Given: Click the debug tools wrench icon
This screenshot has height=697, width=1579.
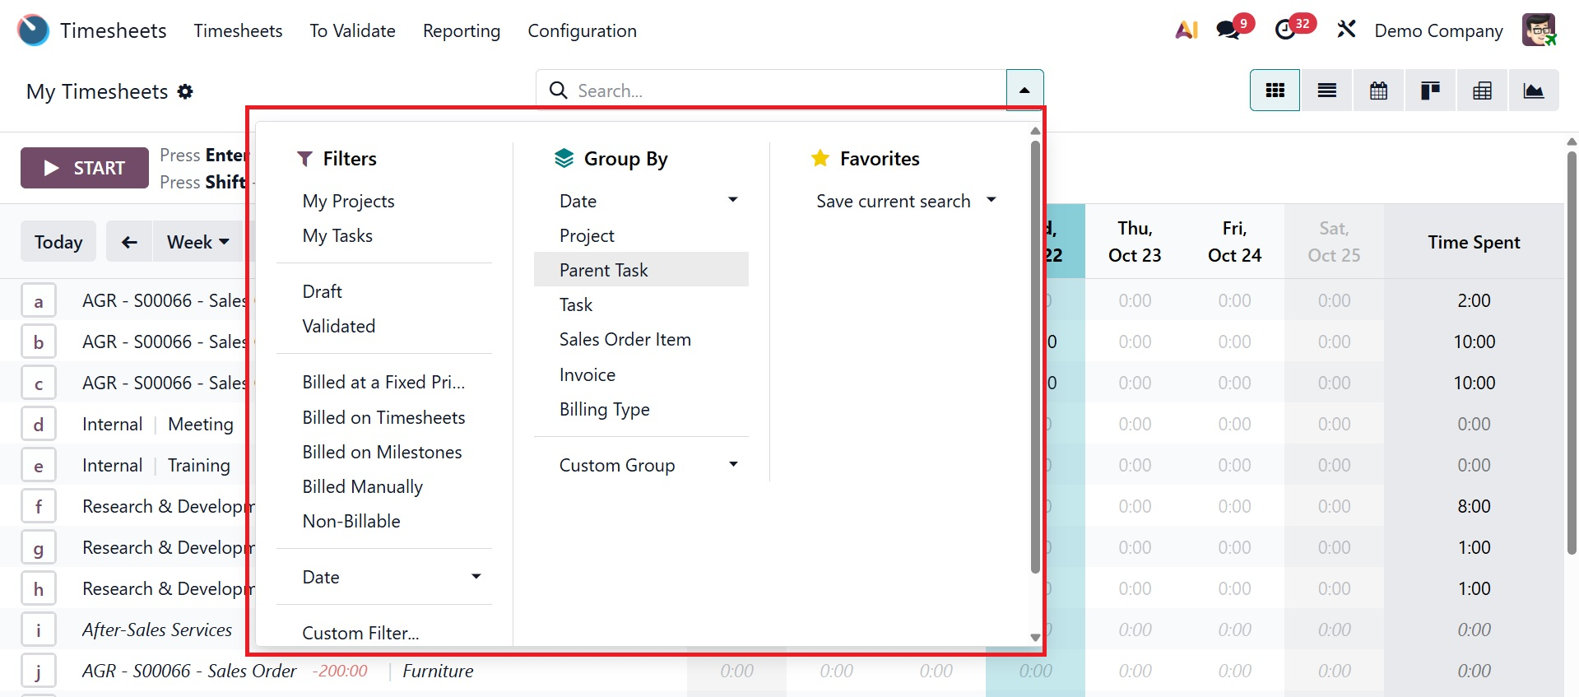Looking at the screenshot, I should pyautogui.click(x=1346, y=30).
